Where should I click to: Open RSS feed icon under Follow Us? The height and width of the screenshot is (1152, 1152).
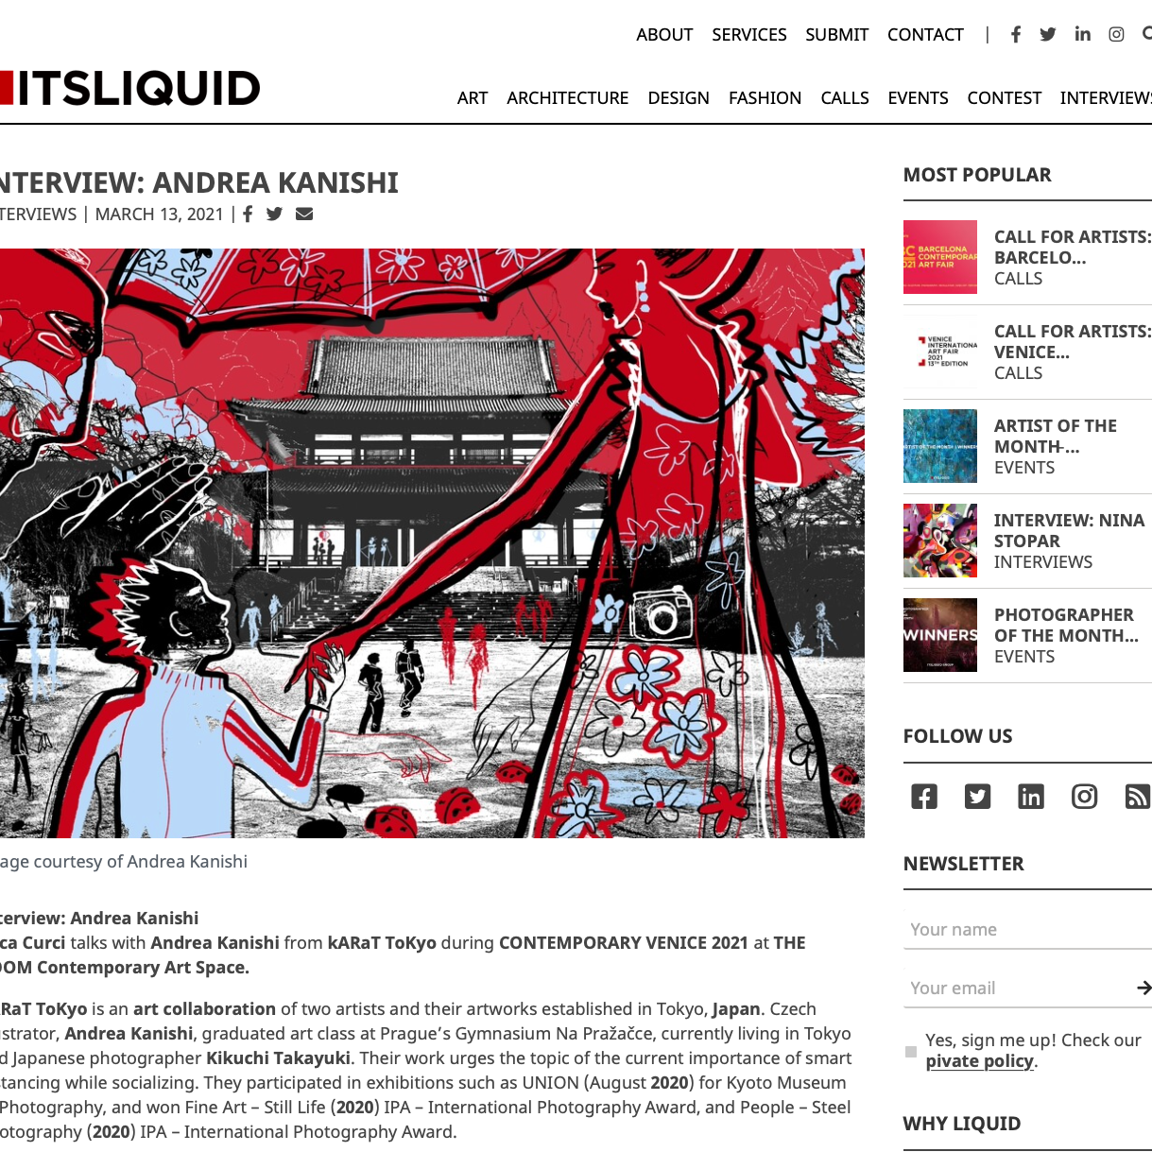1138,797
